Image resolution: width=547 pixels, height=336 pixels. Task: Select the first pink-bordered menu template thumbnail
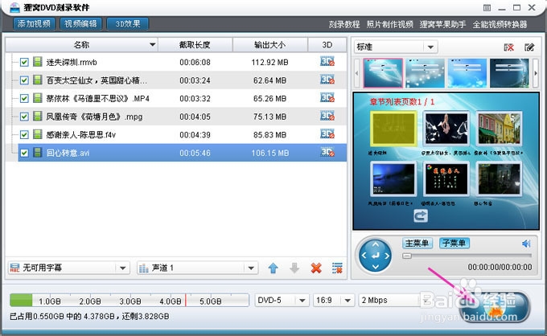click(x=383, y=73)
